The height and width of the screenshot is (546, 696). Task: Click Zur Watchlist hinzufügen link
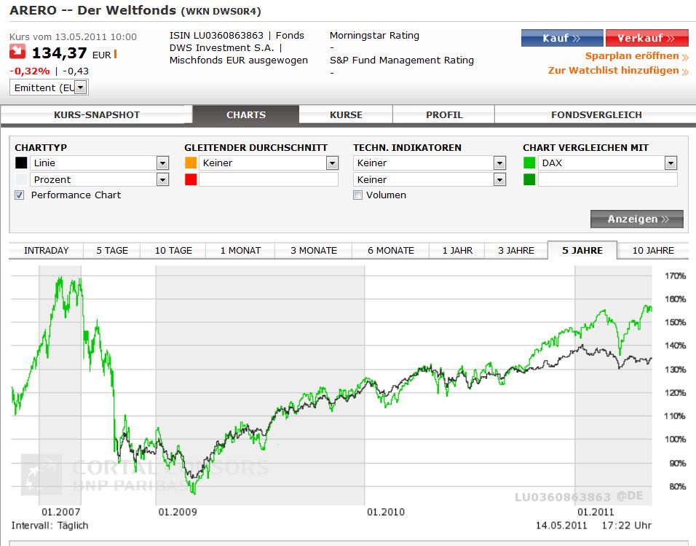[618, 71]
